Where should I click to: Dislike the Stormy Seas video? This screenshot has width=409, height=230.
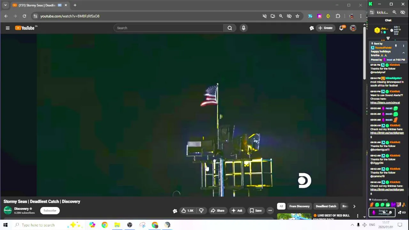(x=201, y=211)
